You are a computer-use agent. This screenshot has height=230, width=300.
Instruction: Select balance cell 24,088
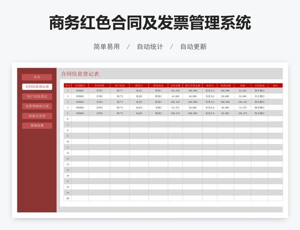tap(242, 96)
